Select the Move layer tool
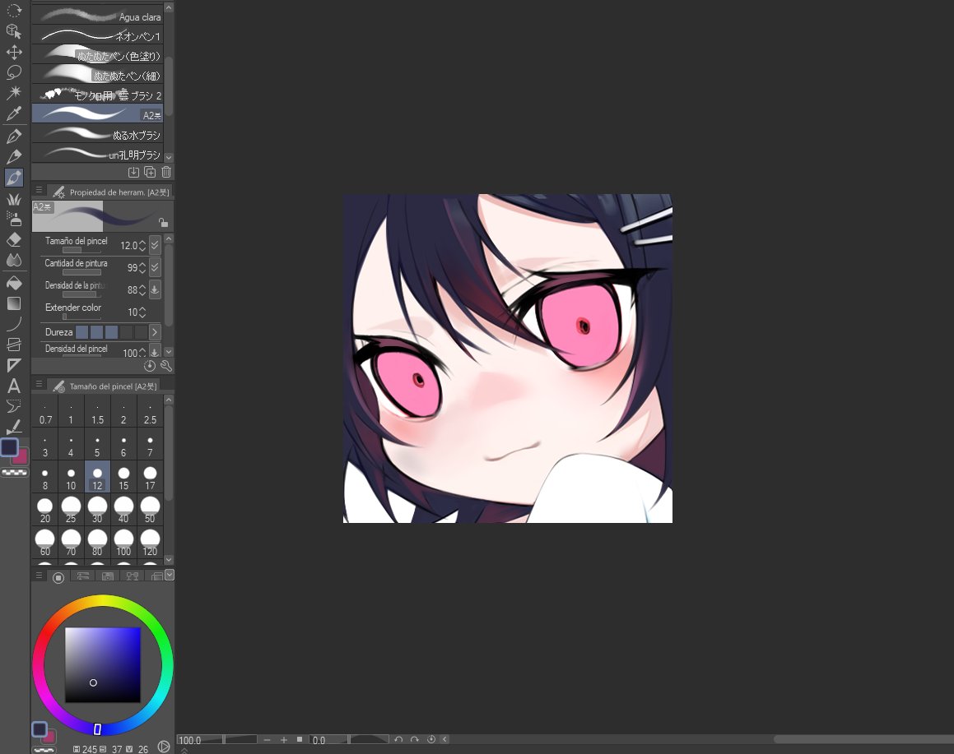Screen dimensions: 954x754 [13, 52]
